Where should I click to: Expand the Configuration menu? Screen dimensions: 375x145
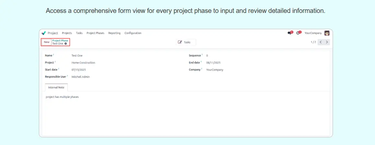point(133,33)
